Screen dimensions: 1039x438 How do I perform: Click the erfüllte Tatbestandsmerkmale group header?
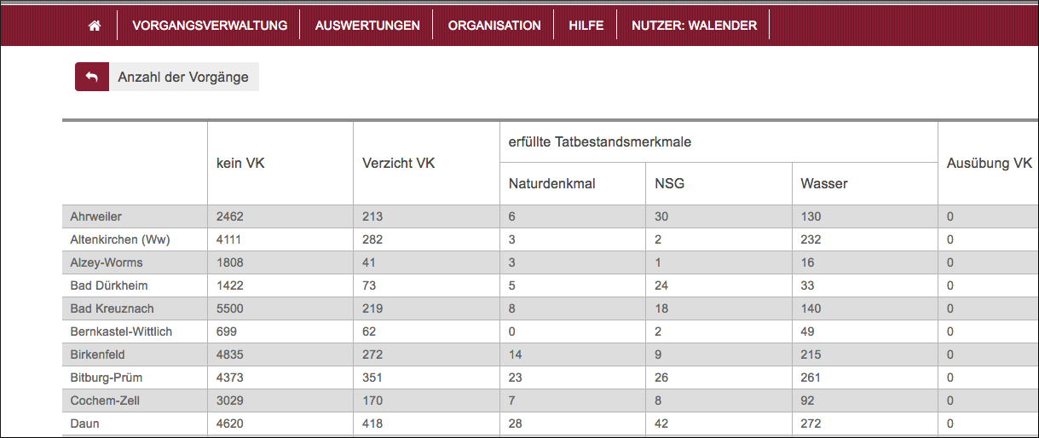coord(599,141)
